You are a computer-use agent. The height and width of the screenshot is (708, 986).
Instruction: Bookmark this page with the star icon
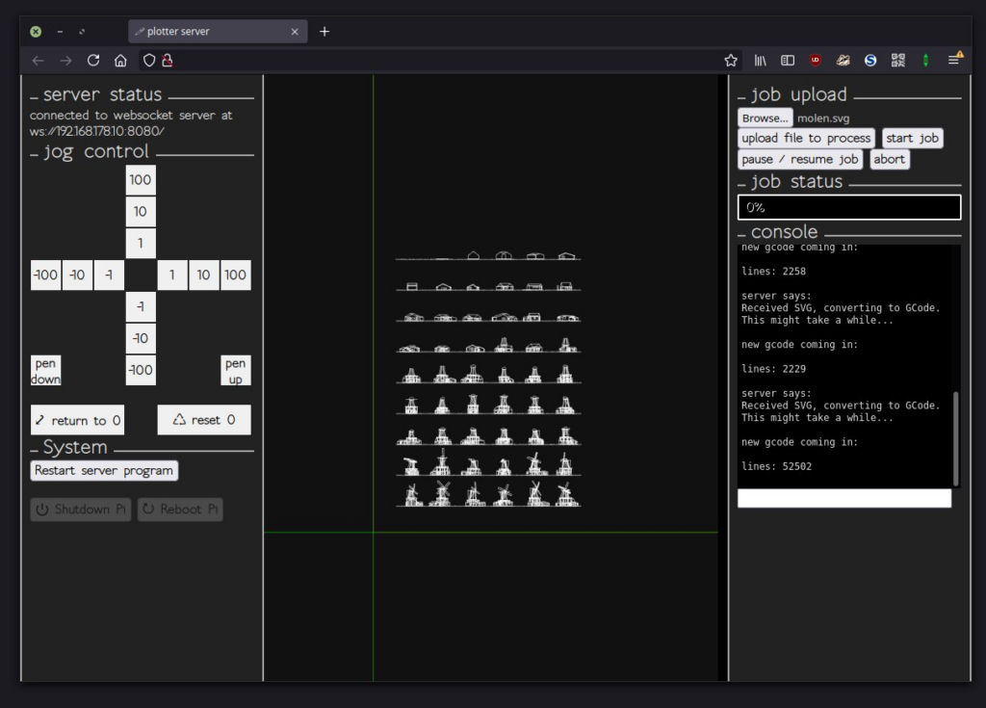click(x=731, y=61)
